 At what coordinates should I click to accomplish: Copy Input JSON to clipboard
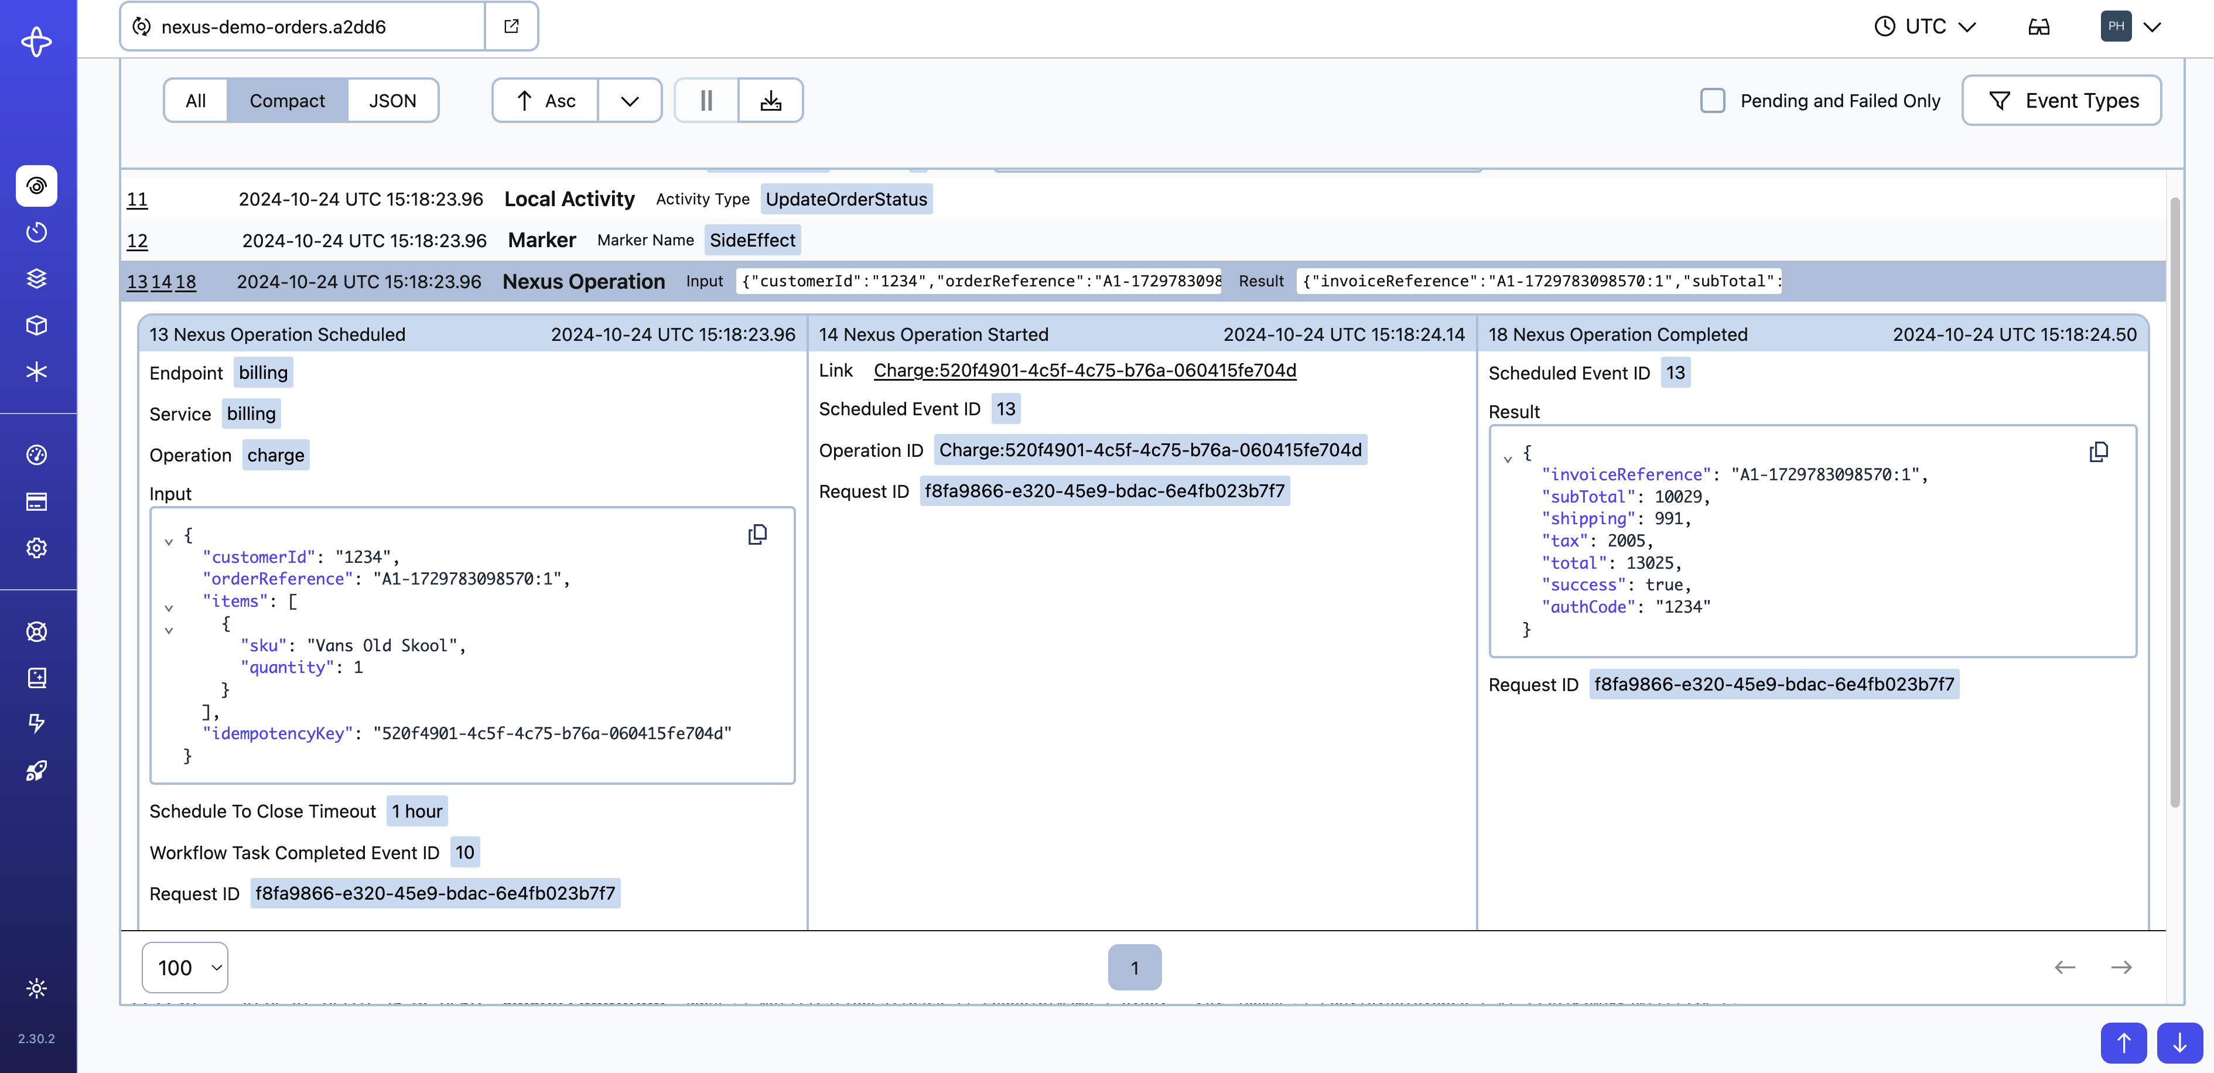(757, 535)
